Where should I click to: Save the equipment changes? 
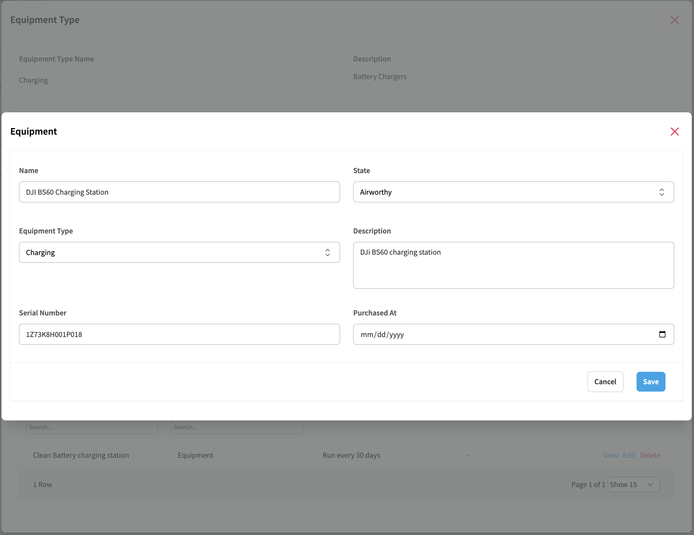pyautogui.click(x=651, y=382)
